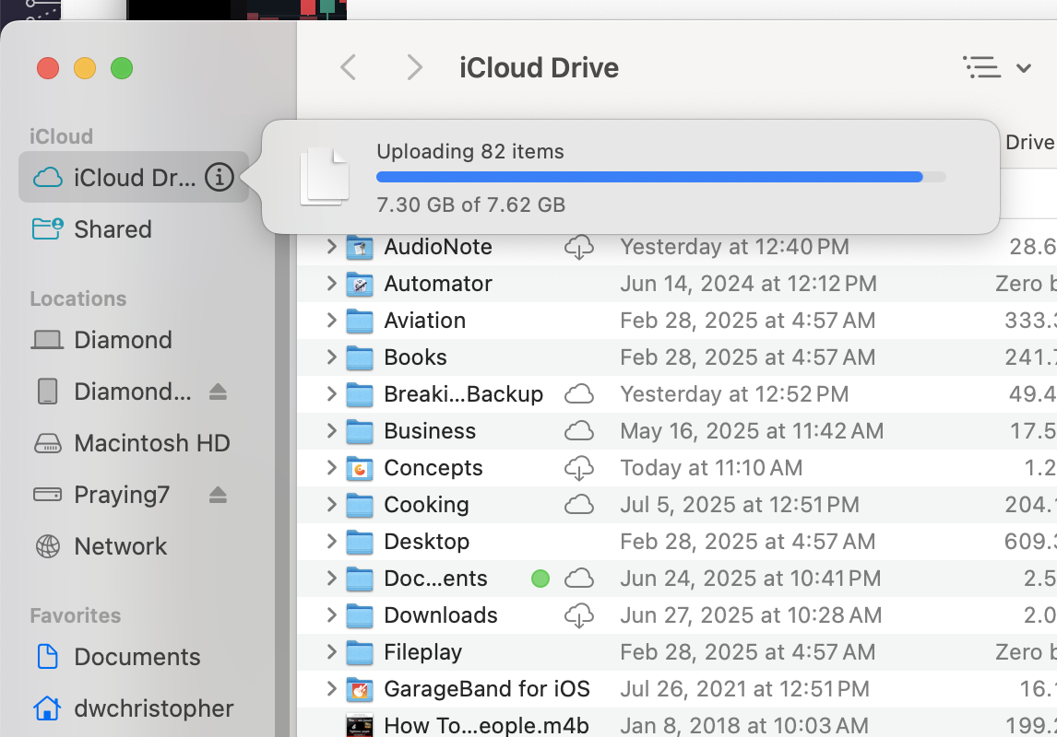
Task: Click the cloud status icon for Business
Action: coord(579,431)
